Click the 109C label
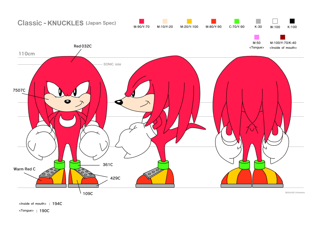 click(x=87, y=193)
